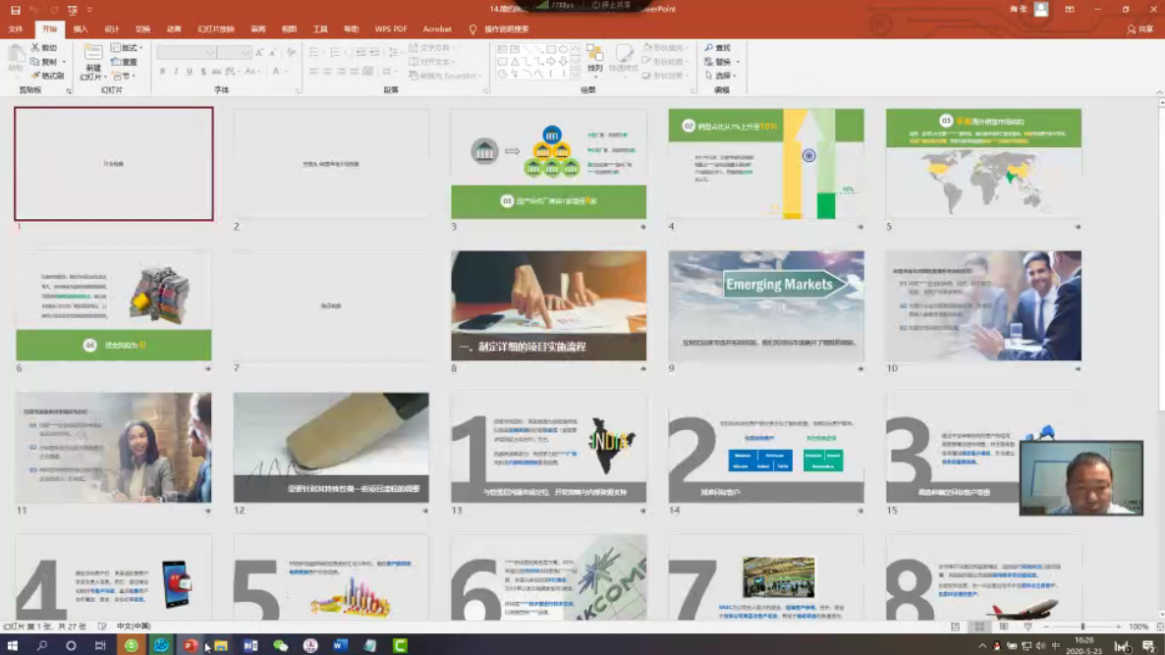
Task: Switch to Normal view in status bar
Action: tap(956, 627)
